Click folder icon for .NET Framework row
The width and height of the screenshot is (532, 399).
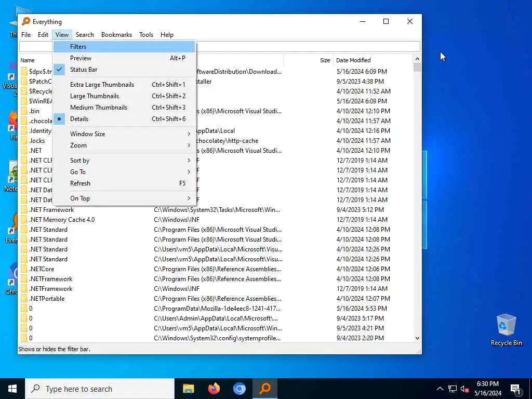[24, 210]
